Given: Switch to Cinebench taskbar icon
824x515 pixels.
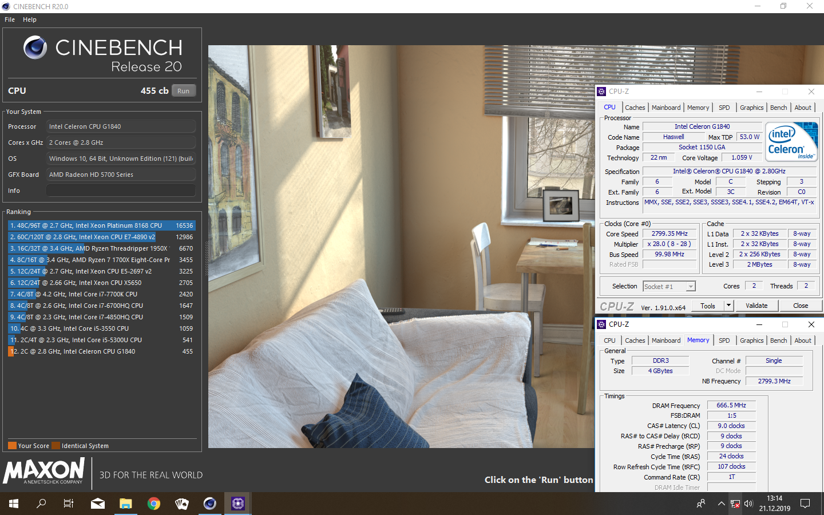Looking at the screenshot, I should point(210,504).
